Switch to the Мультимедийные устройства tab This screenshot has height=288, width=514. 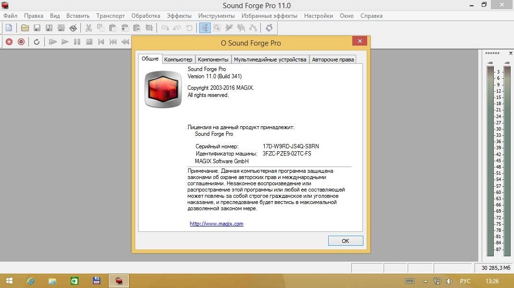[x=270, y=60]
